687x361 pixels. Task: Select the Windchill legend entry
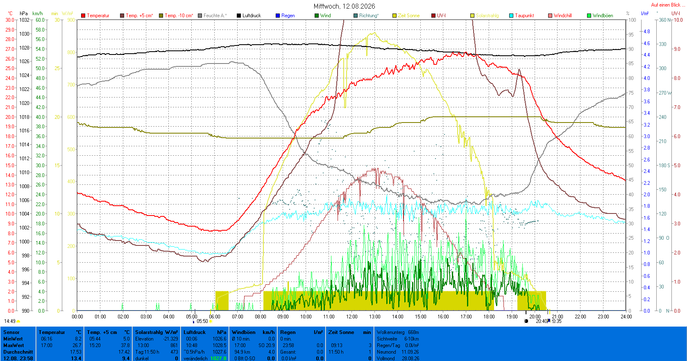click(560, 16)
